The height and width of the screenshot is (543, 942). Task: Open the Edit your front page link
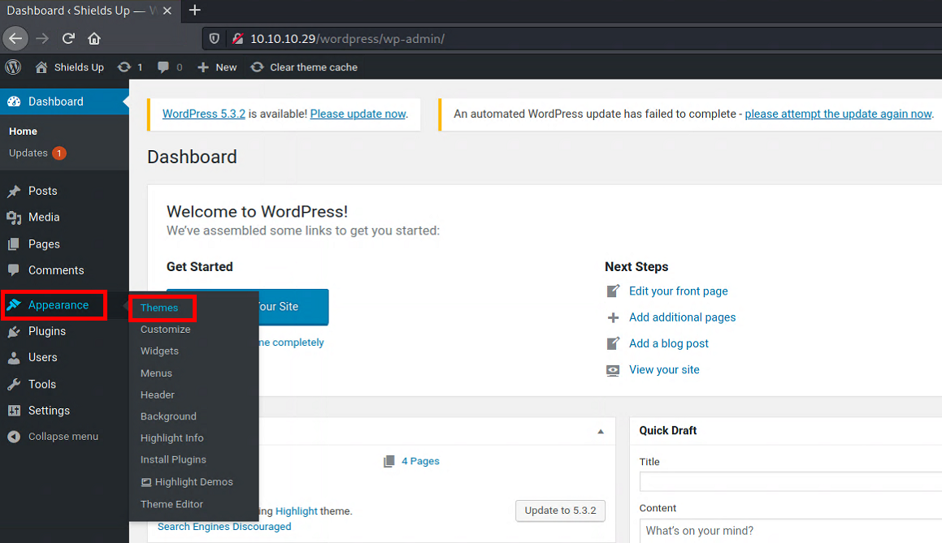pos(678,291)
